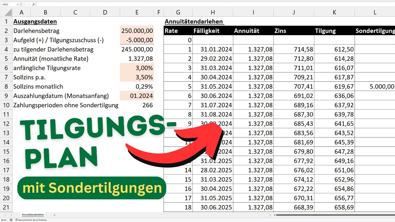Viewport: 395px width, 222px height.
Task: Select column J header
Action: (x=294, y=12)
